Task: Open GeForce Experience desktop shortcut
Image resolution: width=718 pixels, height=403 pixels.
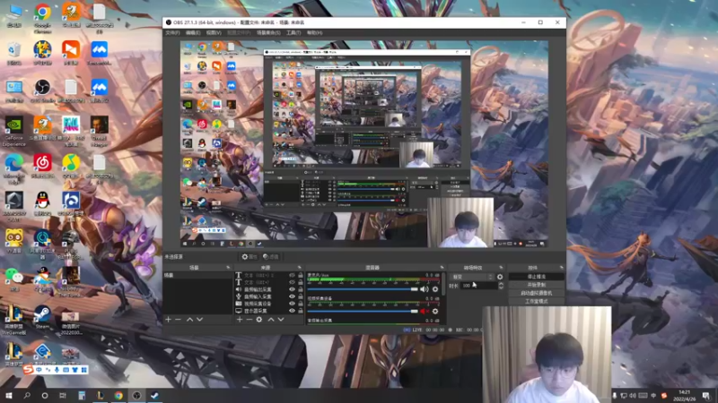Action: (x=13, y=132)
